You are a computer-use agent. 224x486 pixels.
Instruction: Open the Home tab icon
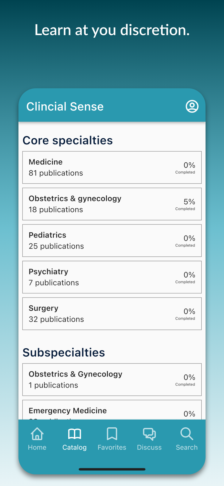(x=37, y=434)
